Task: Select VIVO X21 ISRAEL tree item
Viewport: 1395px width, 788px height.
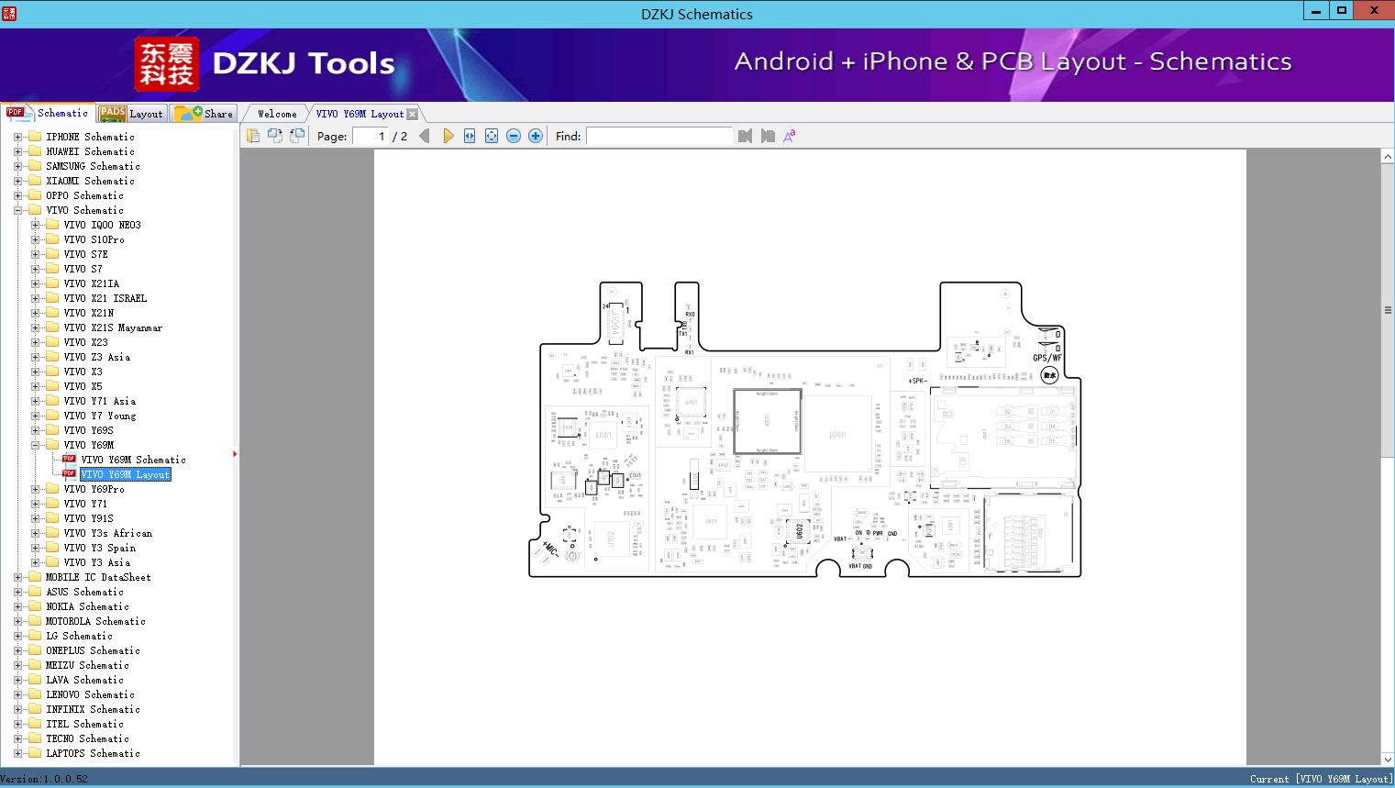Action: pos(105,298)
